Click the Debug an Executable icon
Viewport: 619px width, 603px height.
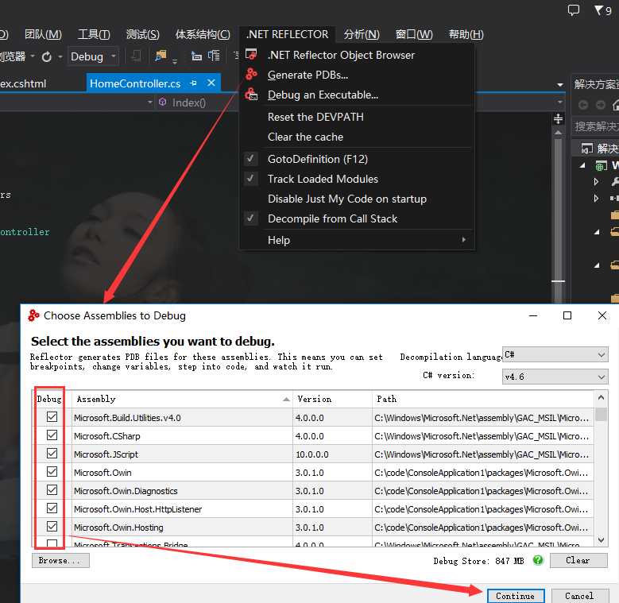tap(251, 95)
